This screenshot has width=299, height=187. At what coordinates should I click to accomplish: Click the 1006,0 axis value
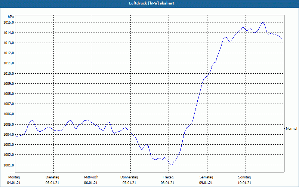[x=9, y=114]
